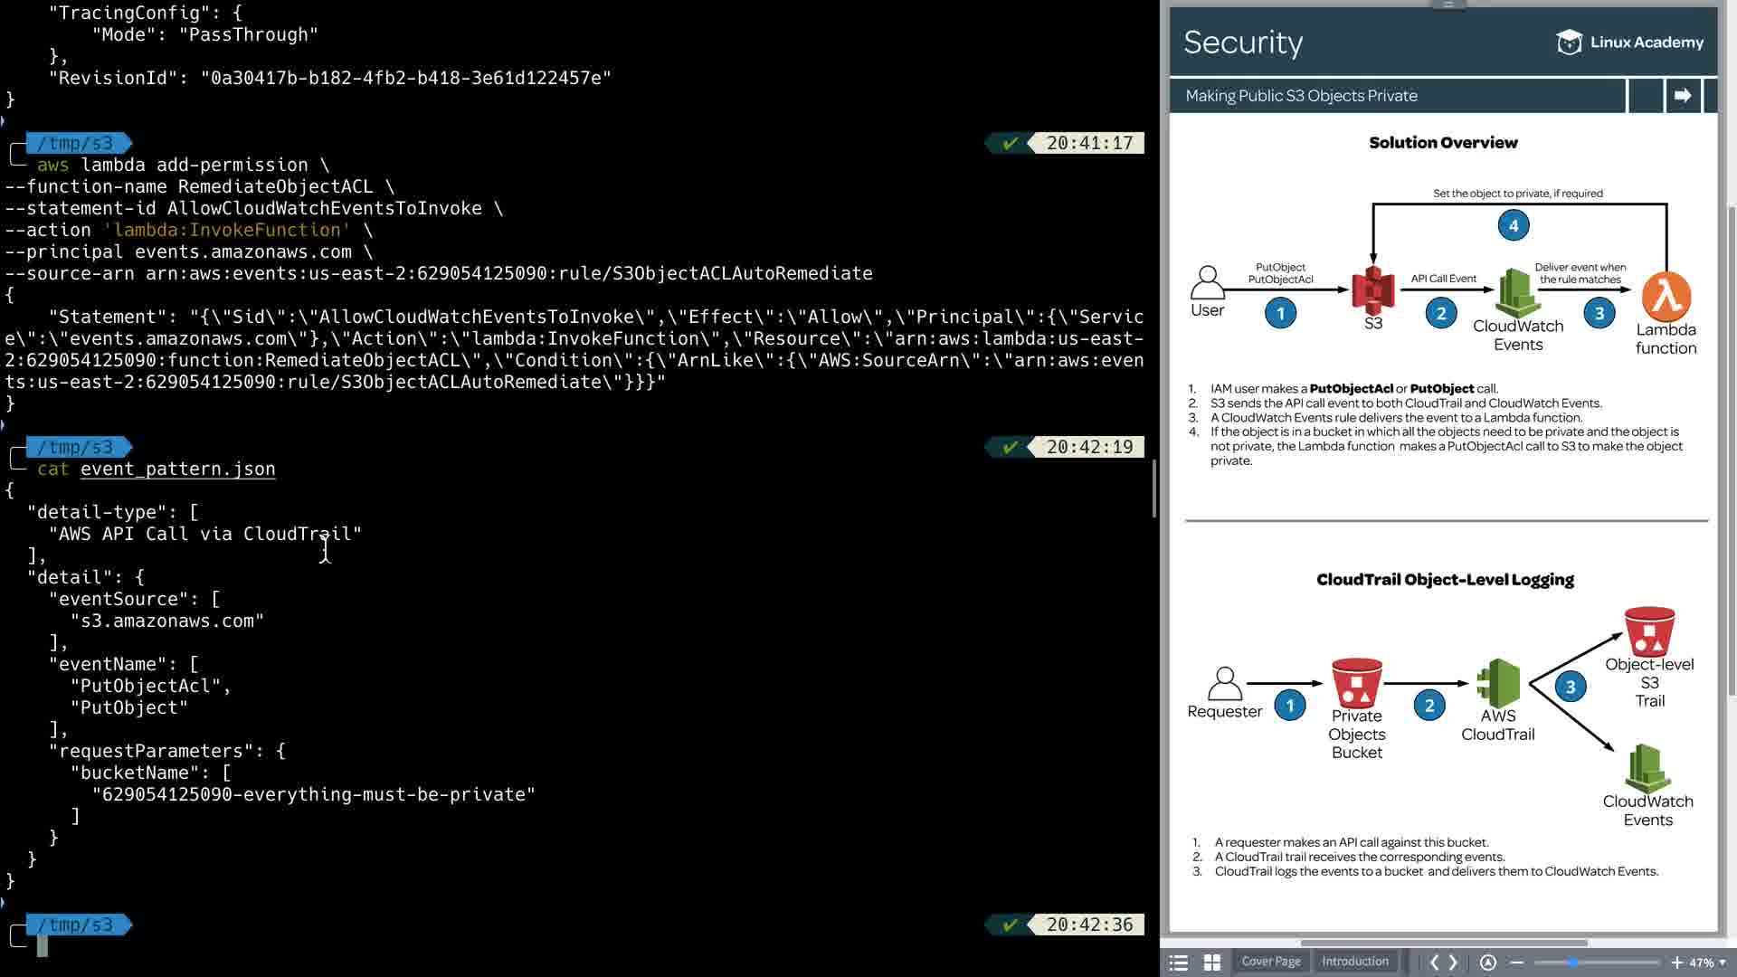1737x977 pixels.
Task: Open the Cover Page tab
Action: point(1270,962)
